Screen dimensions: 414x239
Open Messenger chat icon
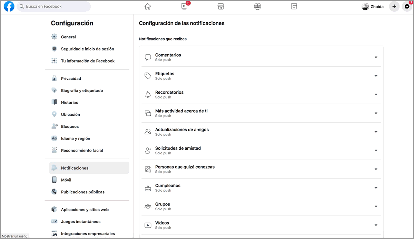407,7
